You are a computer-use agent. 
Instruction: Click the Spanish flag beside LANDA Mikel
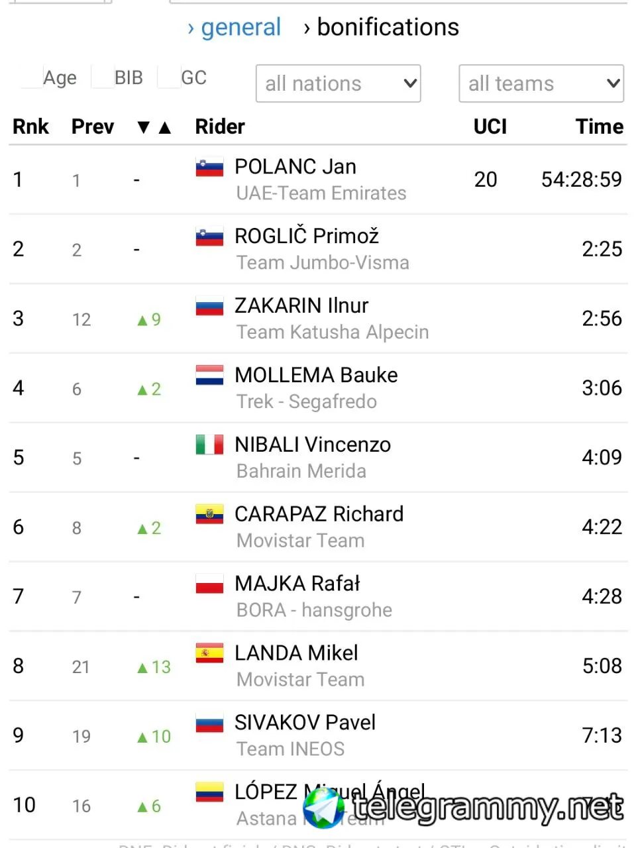[209, 653]
